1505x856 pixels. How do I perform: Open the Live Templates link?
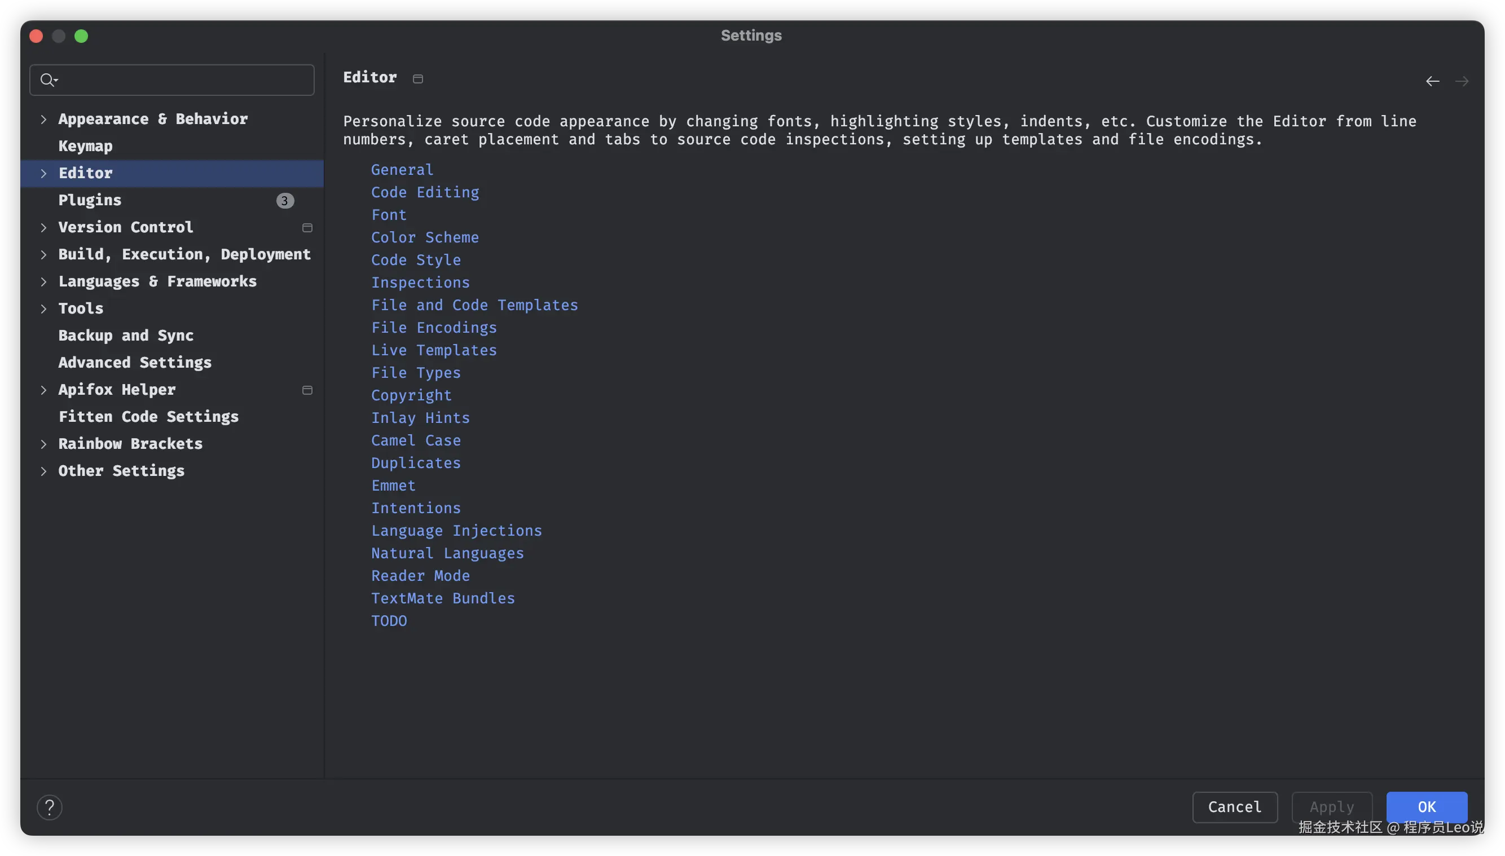point(433,350)
